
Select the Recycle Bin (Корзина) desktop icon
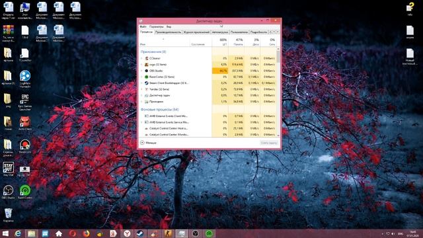click(x=9, y=215)
